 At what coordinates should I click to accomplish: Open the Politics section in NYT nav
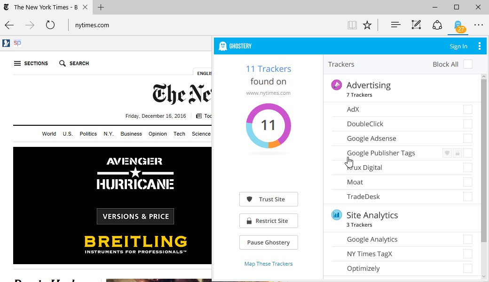click(88, 134)
